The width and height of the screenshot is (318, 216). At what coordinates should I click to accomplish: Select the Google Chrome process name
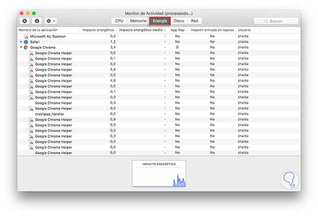[x=43, y=47]
